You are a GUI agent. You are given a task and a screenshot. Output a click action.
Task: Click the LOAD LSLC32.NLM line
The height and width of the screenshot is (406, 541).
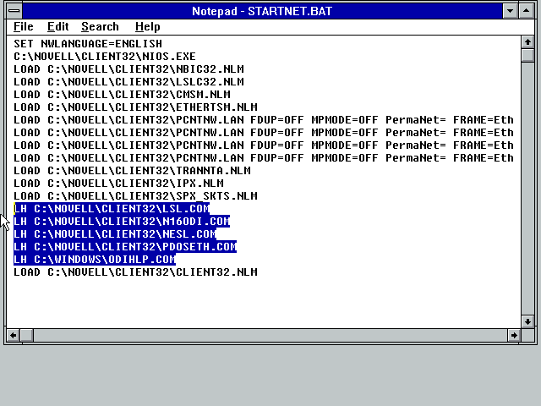click(x=128, y=82)
